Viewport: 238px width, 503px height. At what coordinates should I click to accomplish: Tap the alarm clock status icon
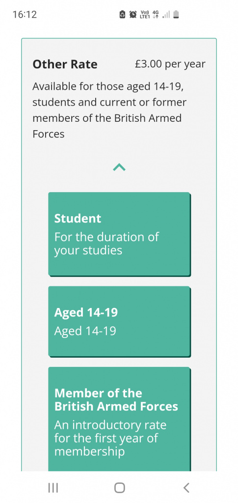pos(132,14)
